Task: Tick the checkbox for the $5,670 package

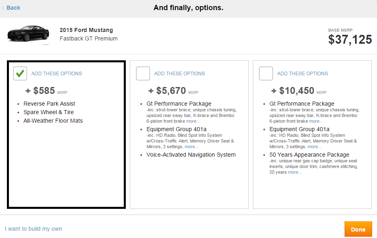Action: tap(143, 74)
